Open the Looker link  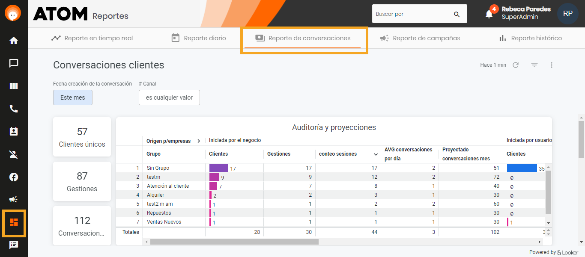click(x=568, y=252)
